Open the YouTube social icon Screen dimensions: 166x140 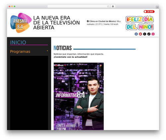coord(140,34)
